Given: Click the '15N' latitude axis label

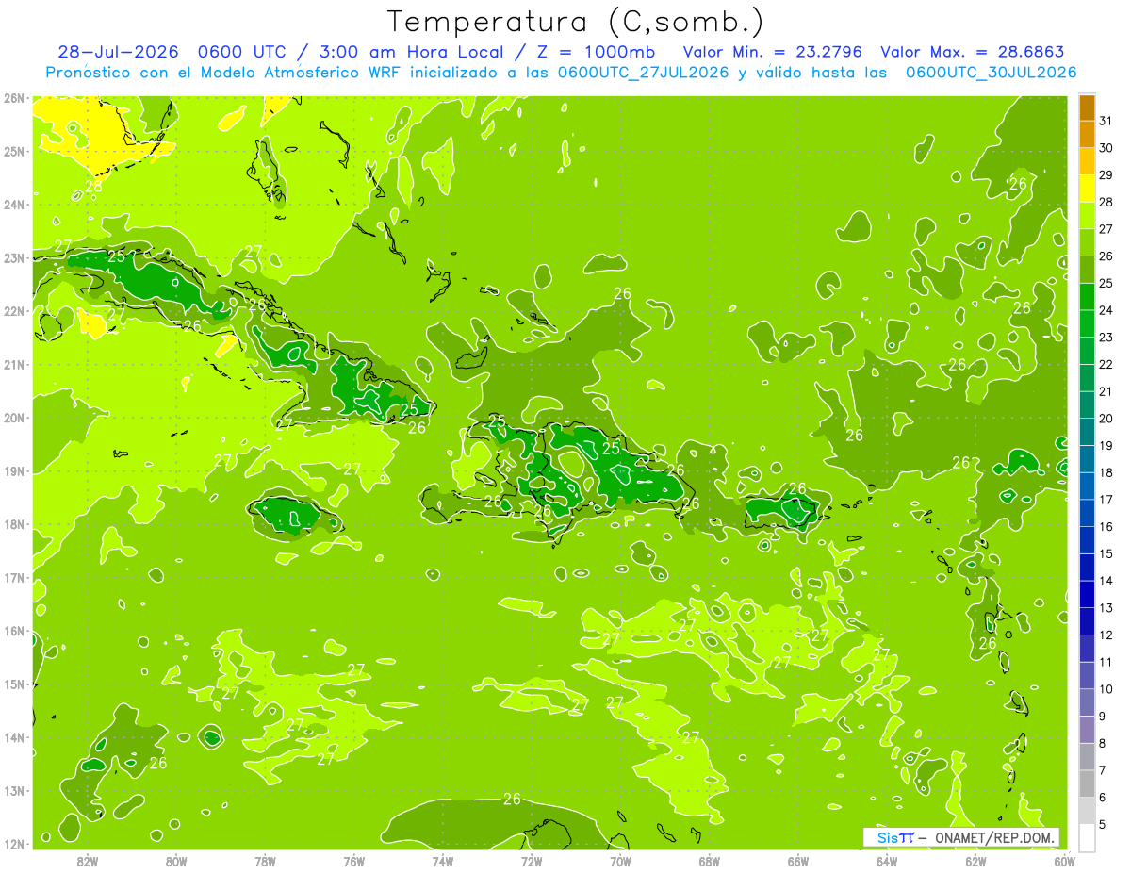Looking at the screenshot, I should click(x=14, y=684).
